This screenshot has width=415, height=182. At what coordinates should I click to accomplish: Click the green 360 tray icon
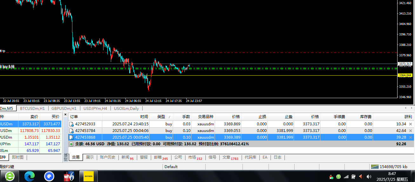pos(338,177)
